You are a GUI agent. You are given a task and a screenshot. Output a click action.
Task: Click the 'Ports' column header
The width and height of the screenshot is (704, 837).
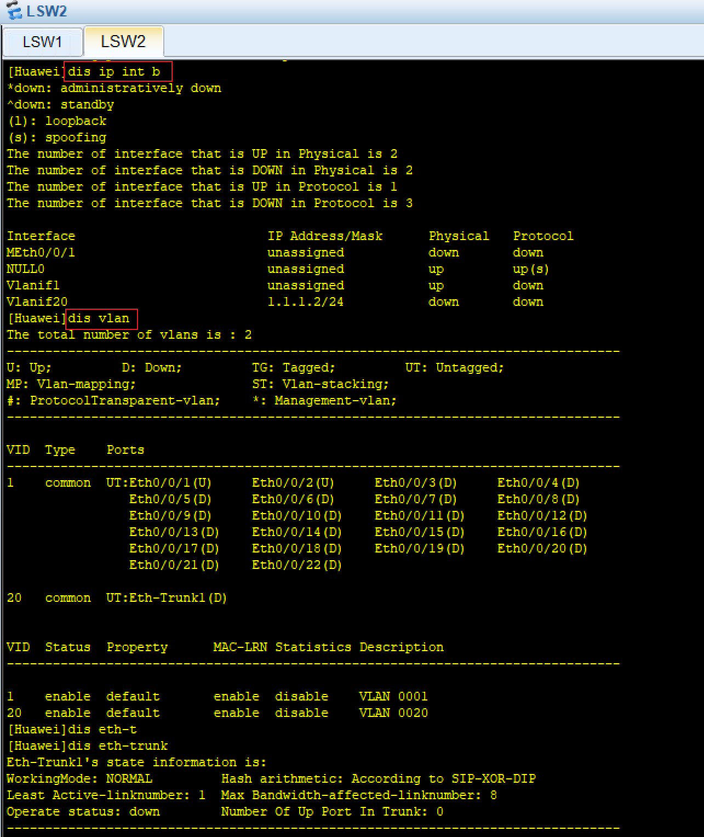pos(125,450)
